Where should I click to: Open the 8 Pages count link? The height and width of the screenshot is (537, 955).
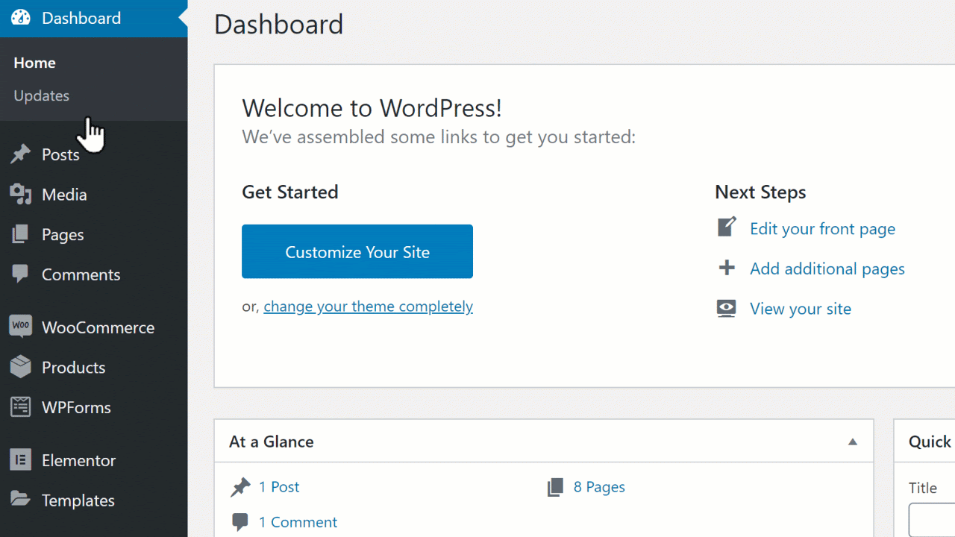[x=598, y=487]
